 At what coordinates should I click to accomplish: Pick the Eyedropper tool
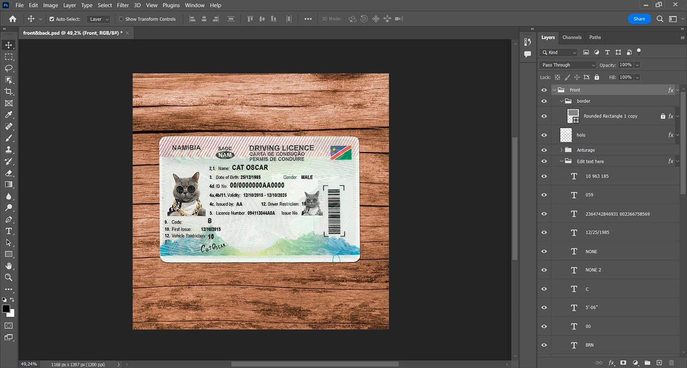[x=9, y=115]
